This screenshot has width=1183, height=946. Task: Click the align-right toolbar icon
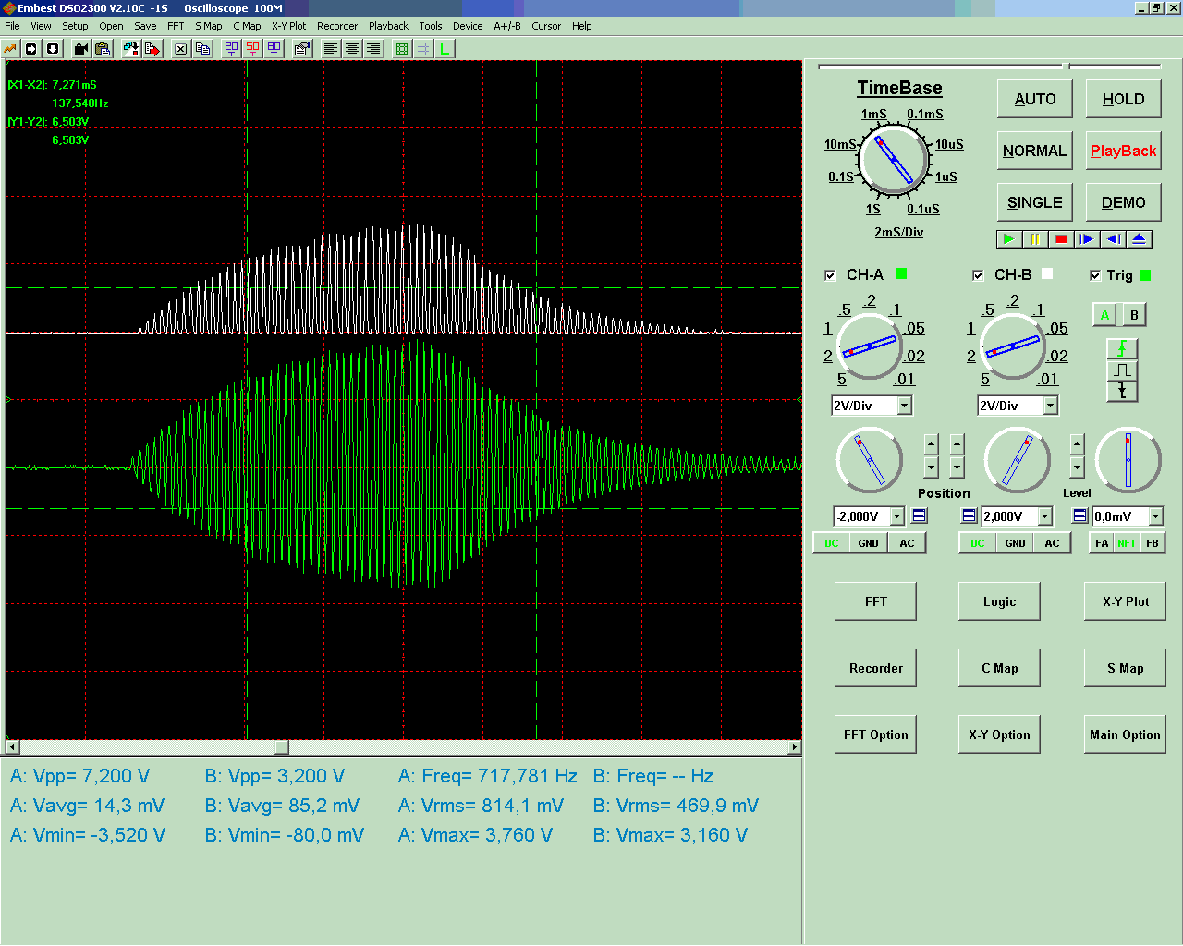coord(373,49)
